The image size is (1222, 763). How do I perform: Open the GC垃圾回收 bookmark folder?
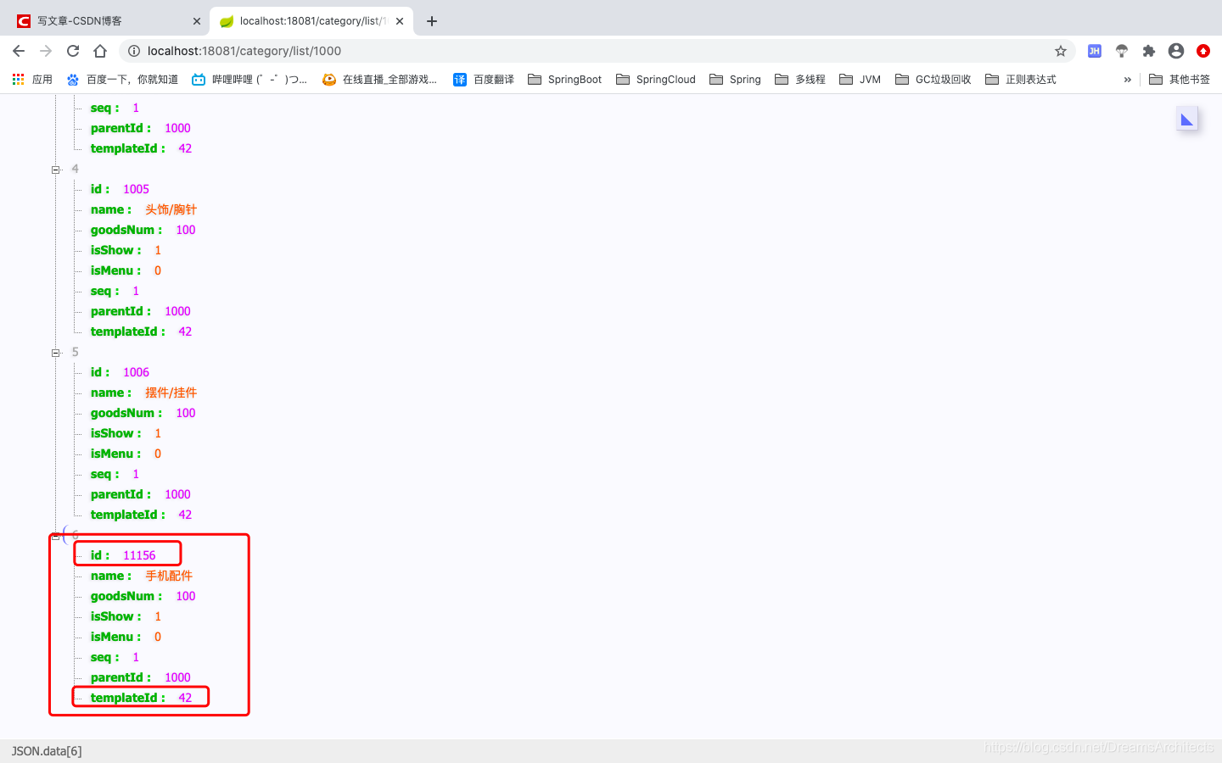(x=933, y=79)
